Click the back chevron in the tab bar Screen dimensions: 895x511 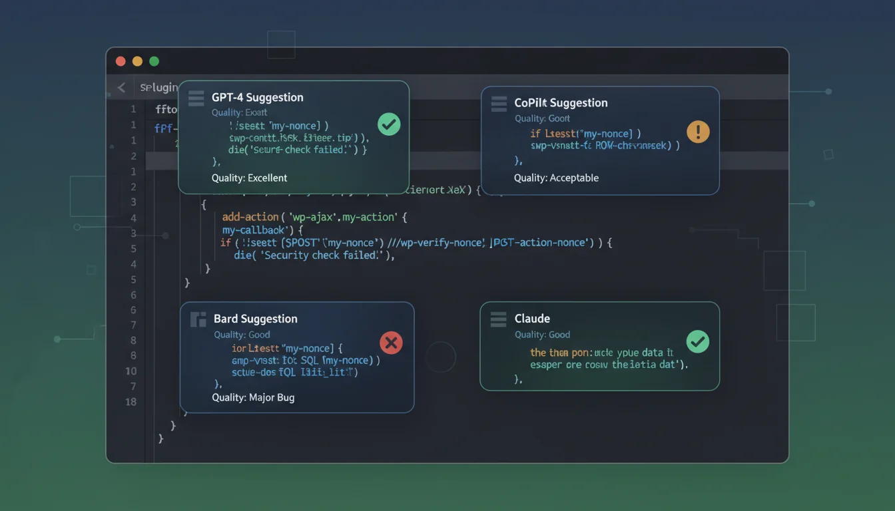[x=121, y=87]
